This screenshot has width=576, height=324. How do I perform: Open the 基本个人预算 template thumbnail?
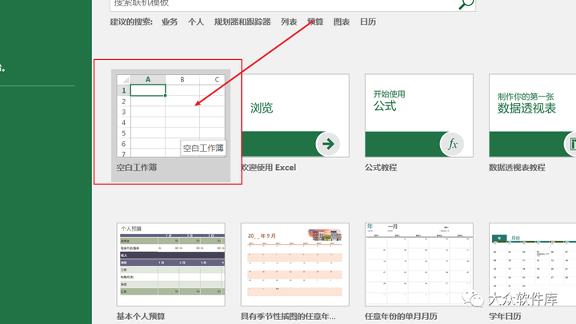point(171,264)
